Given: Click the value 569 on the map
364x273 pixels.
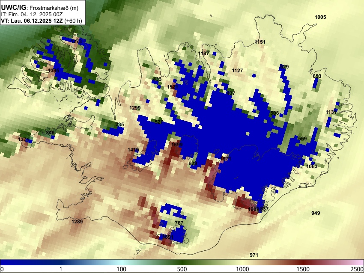Looking at the screenshot, I should pos(302,139).
